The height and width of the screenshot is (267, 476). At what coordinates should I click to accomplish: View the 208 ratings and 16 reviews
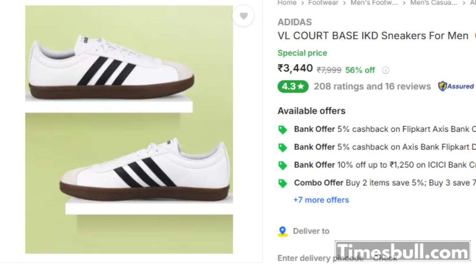tap(372, 86)
